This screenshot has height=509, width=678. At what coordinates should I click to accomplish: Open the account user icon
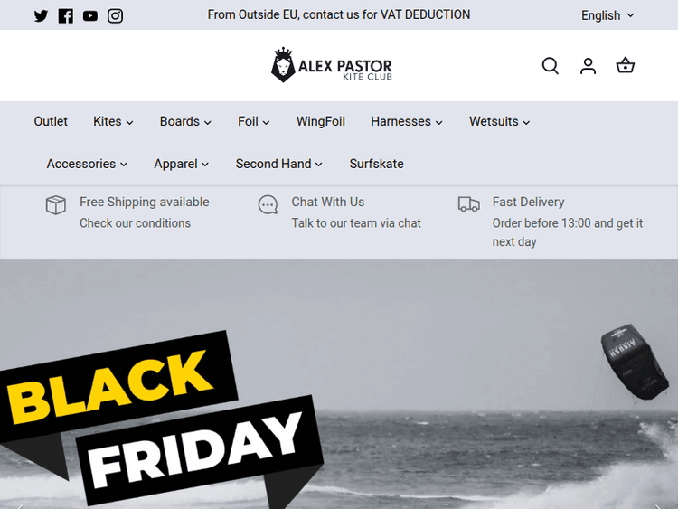click(x=589, y=66)
